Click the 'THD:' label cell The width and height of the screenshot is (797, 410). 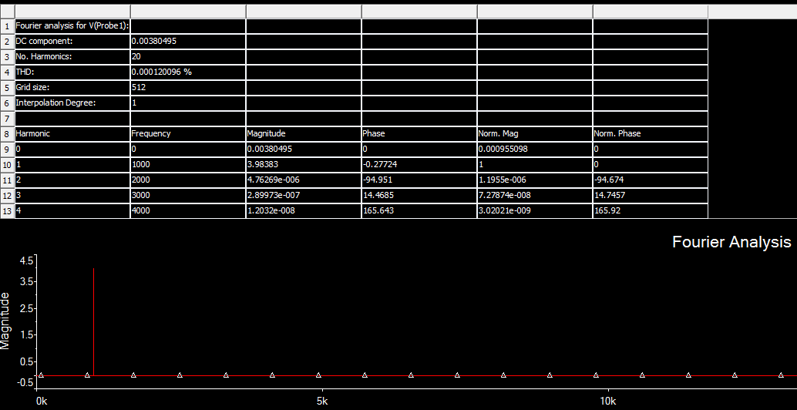(x=72, y=72)
